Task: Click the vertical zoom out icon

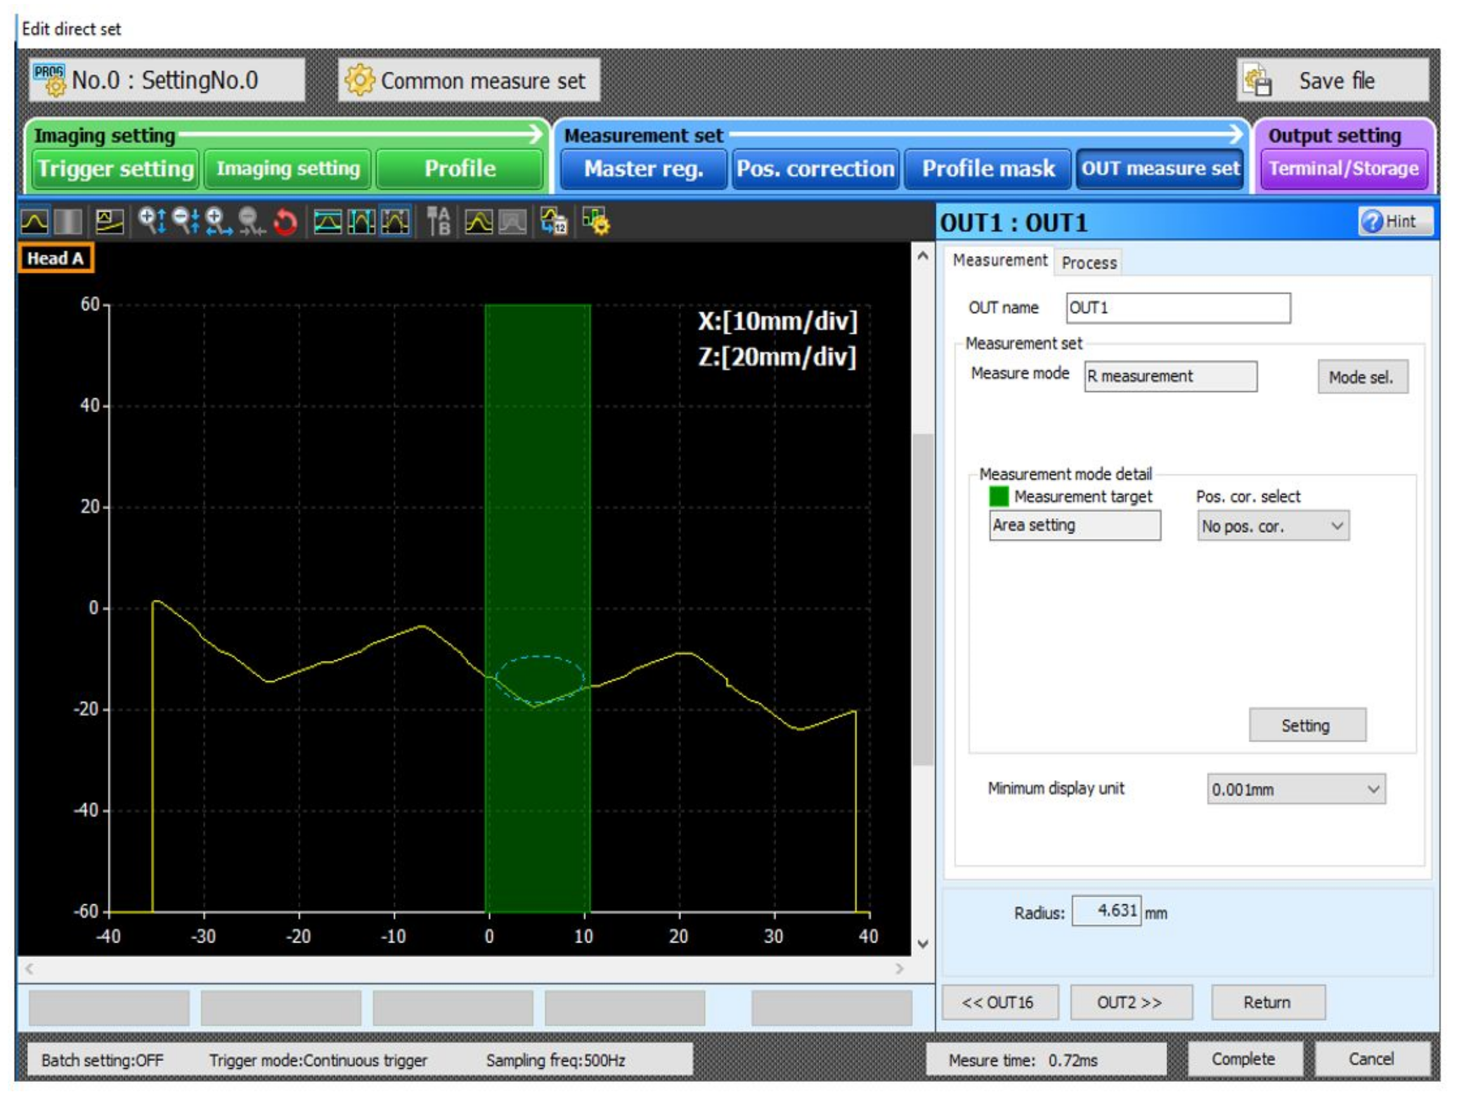Action: (x=185, y=221)
